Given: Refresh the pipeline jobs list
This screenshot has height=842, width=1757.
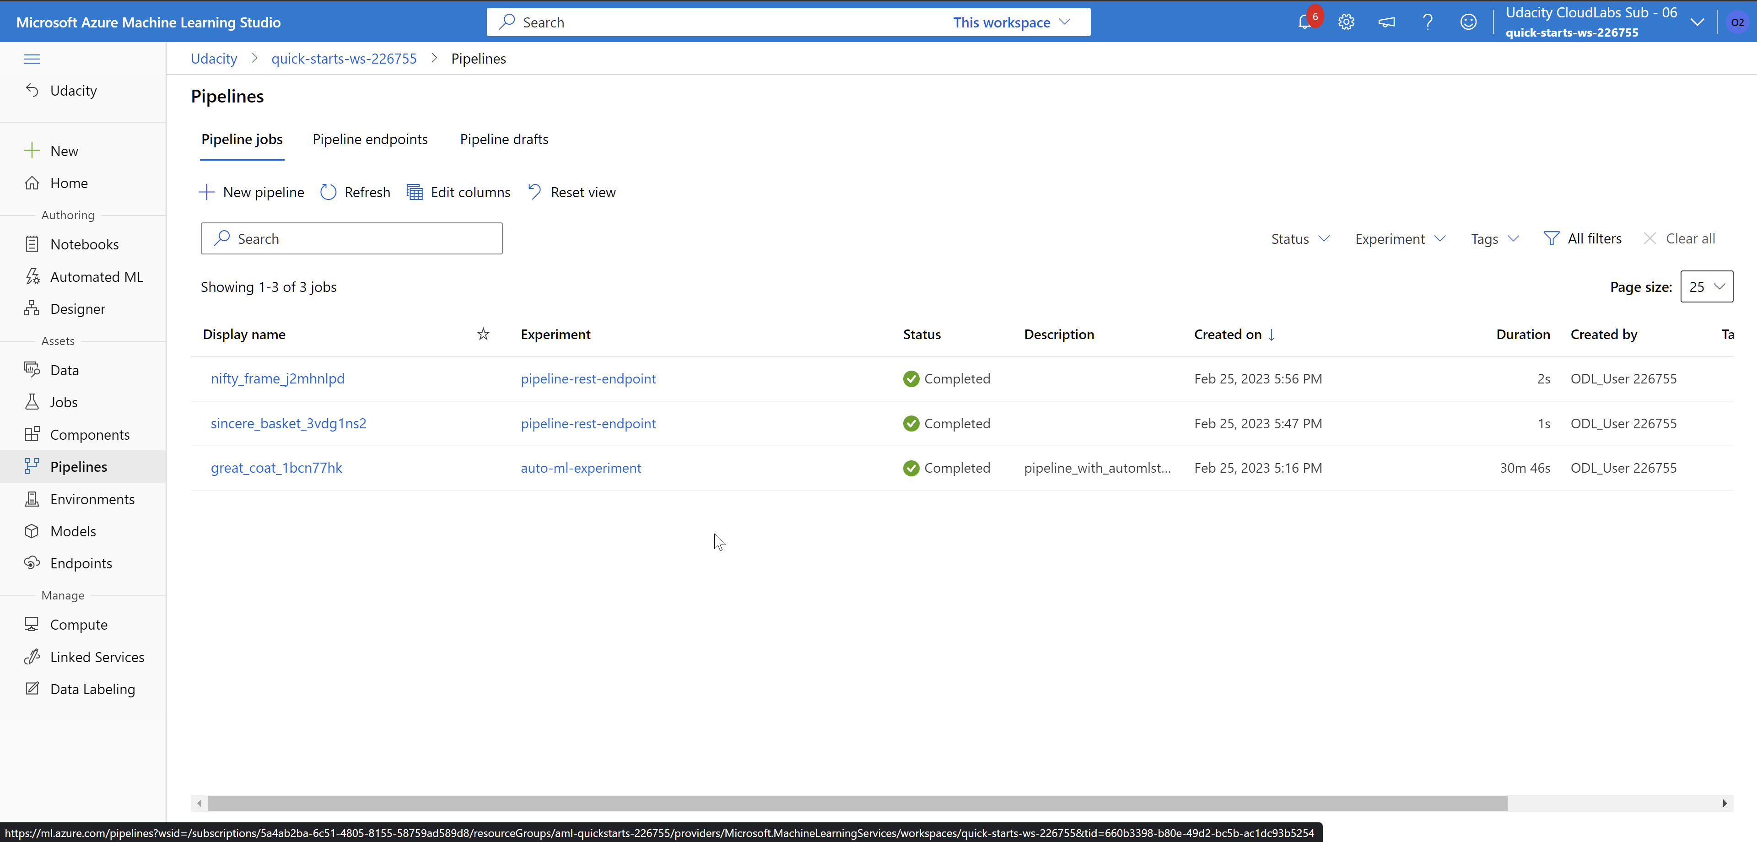Looking at the screenshot, I should 354,192.
